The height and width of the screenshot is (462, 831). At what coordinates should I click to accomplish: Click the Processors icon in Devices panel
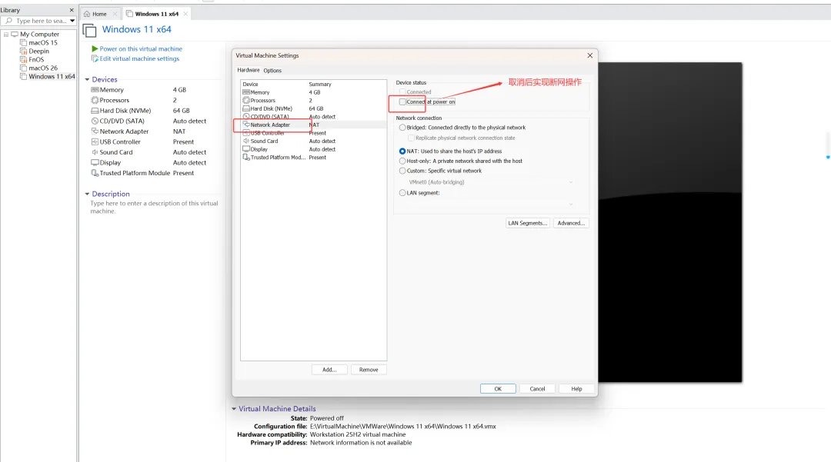click(95, 100)
